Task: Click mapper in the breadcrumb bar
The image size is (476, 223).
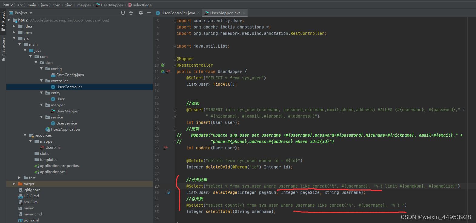Action: 84,5
